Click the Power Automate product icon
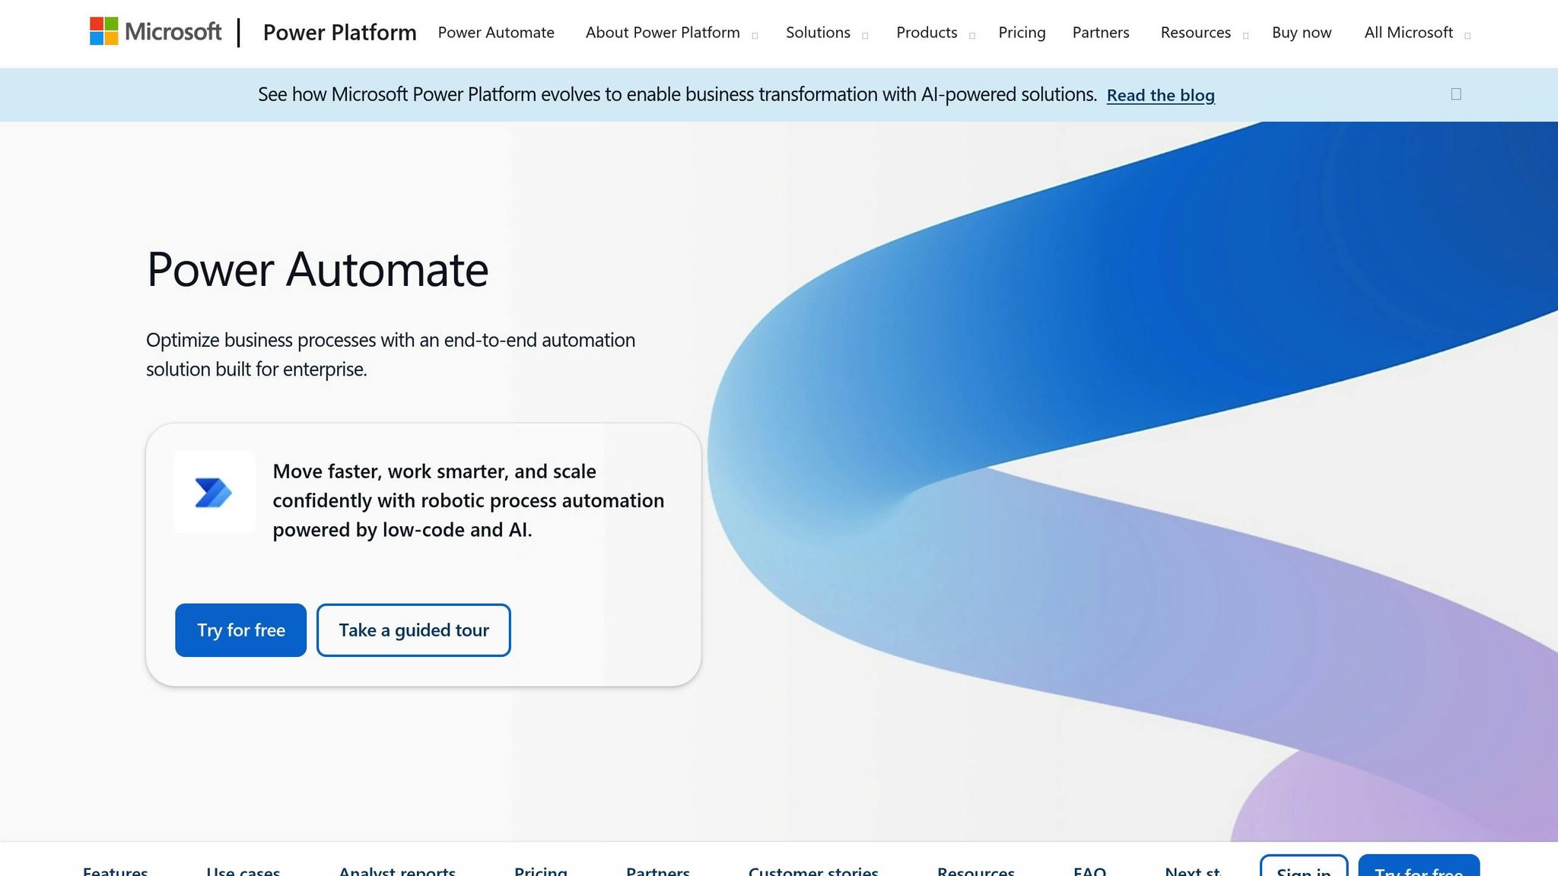 tap(215, 493)
